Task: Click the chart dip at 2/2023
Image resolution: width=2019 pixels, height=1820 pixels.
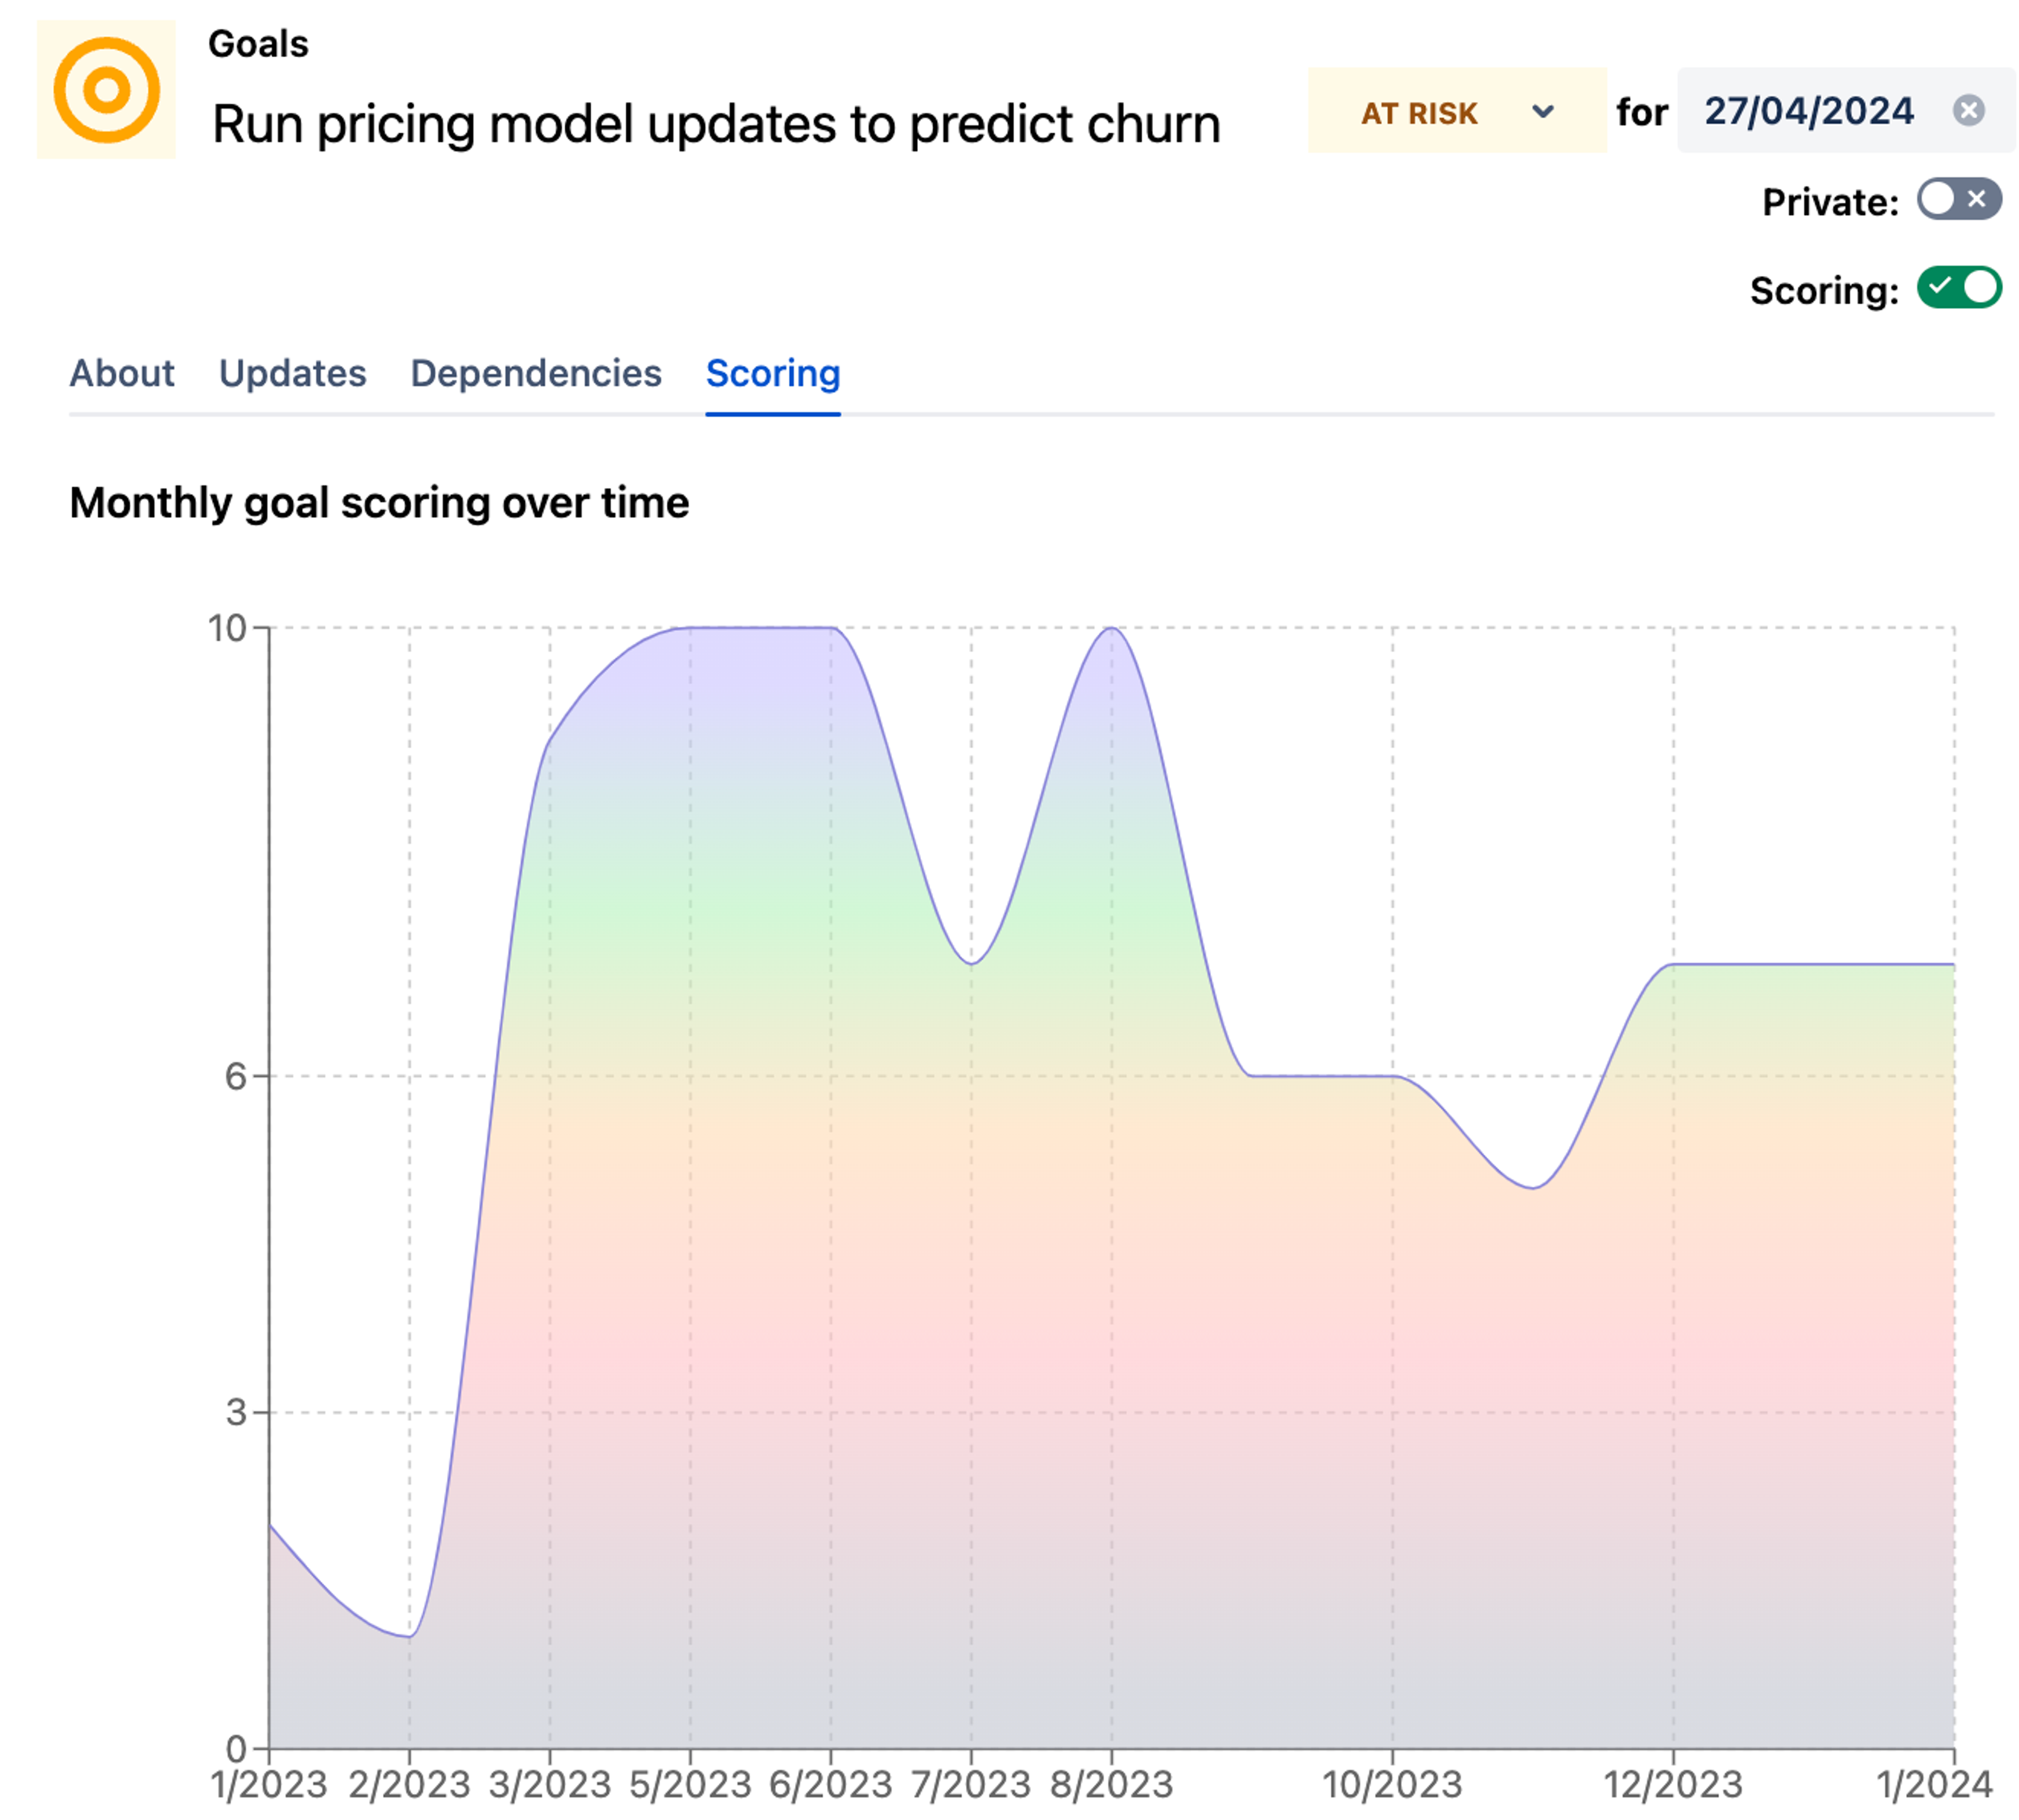Action: [x=409, y=1636]
